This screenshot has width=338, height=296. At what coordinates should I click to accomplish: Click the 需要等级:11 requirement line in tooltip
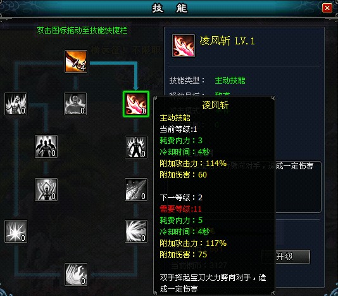180,209
